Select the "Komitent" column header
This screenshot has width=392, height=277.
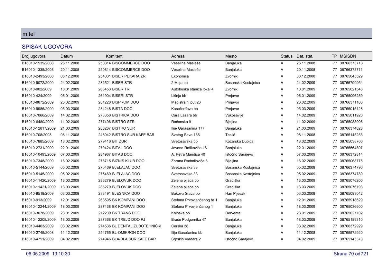click(114, 56)
